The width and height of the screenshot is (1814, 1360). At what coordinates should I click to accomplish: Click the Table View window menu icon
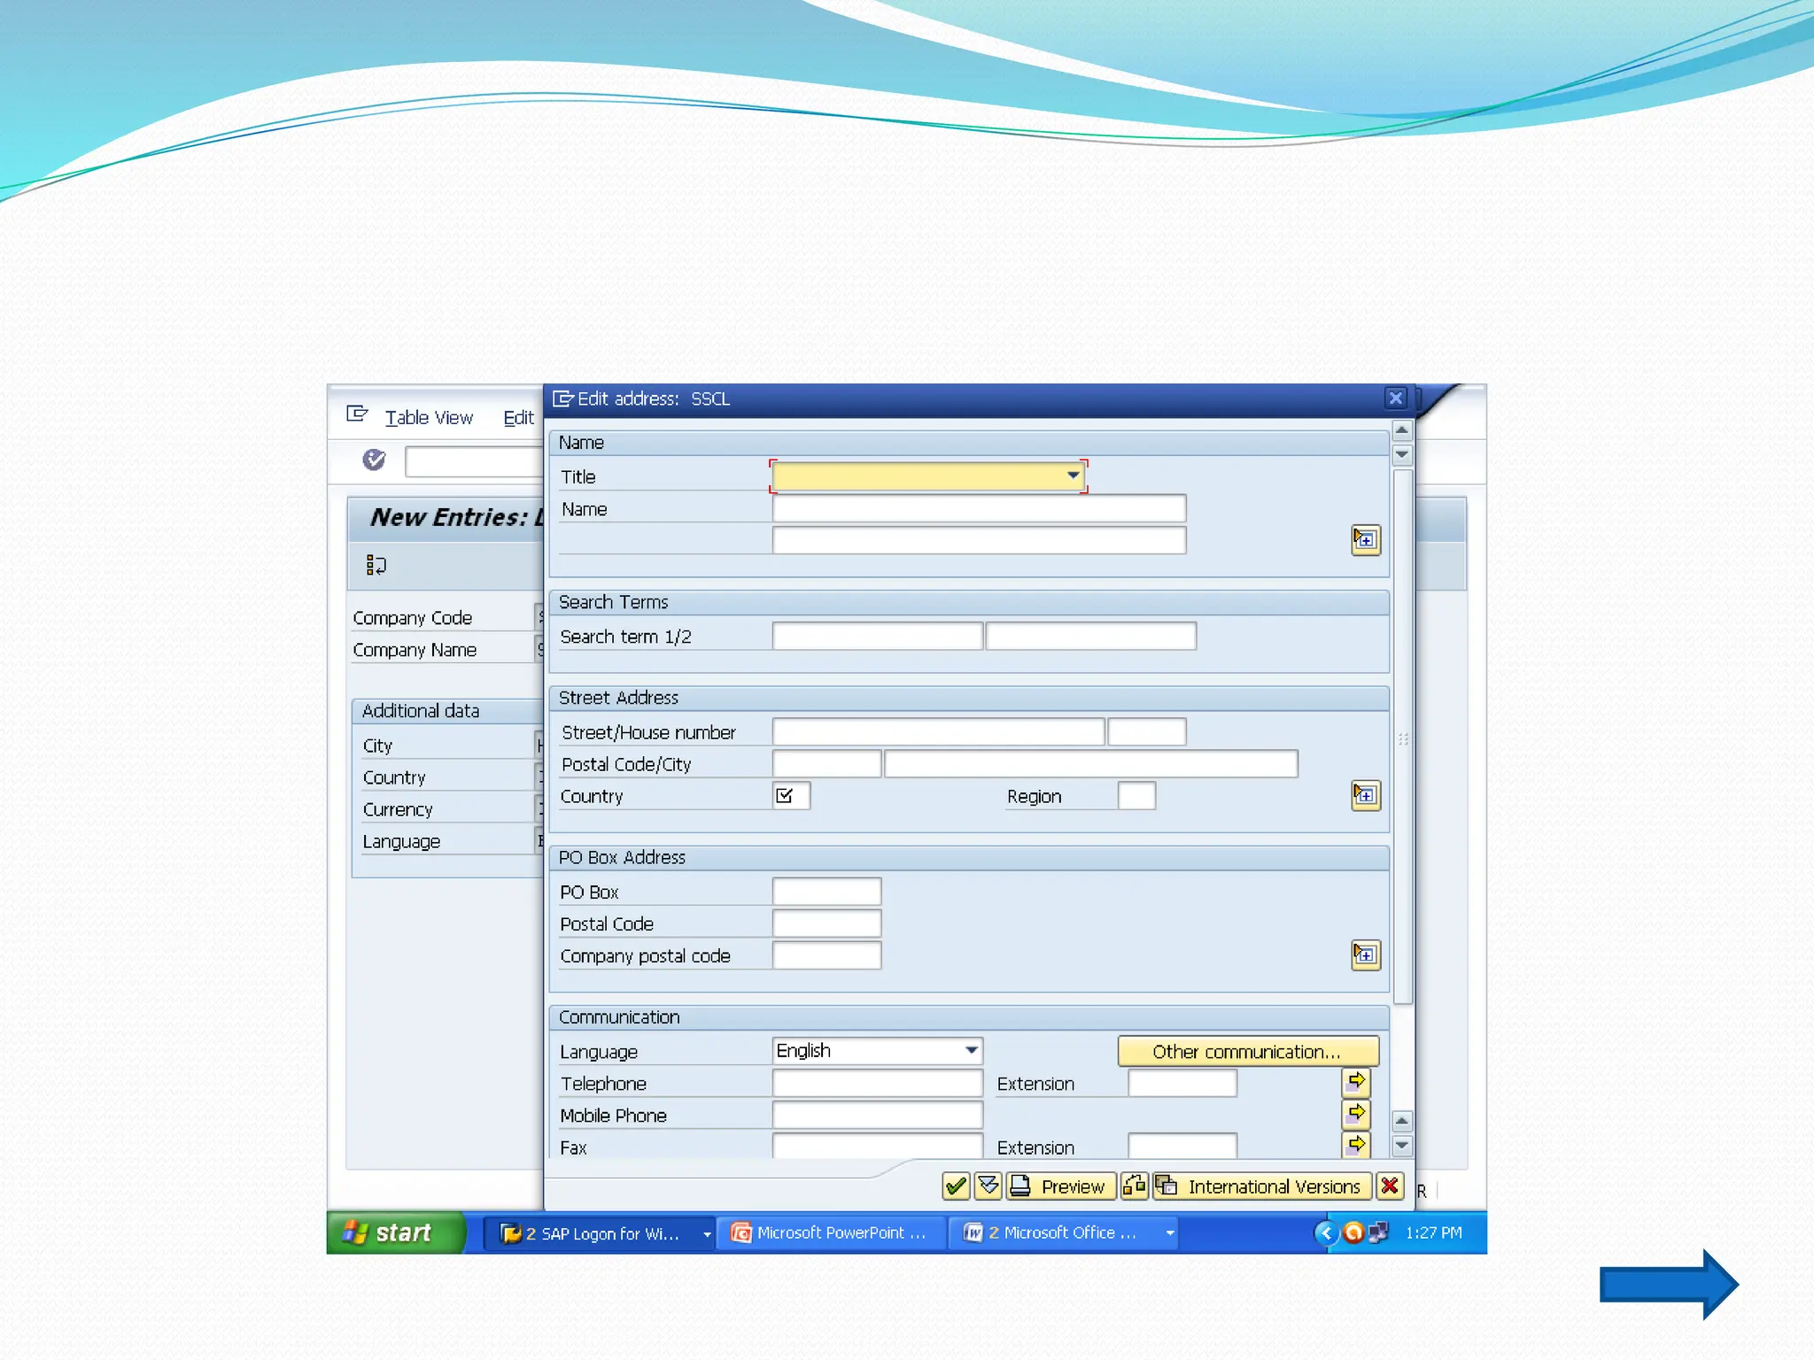point(357,414)
